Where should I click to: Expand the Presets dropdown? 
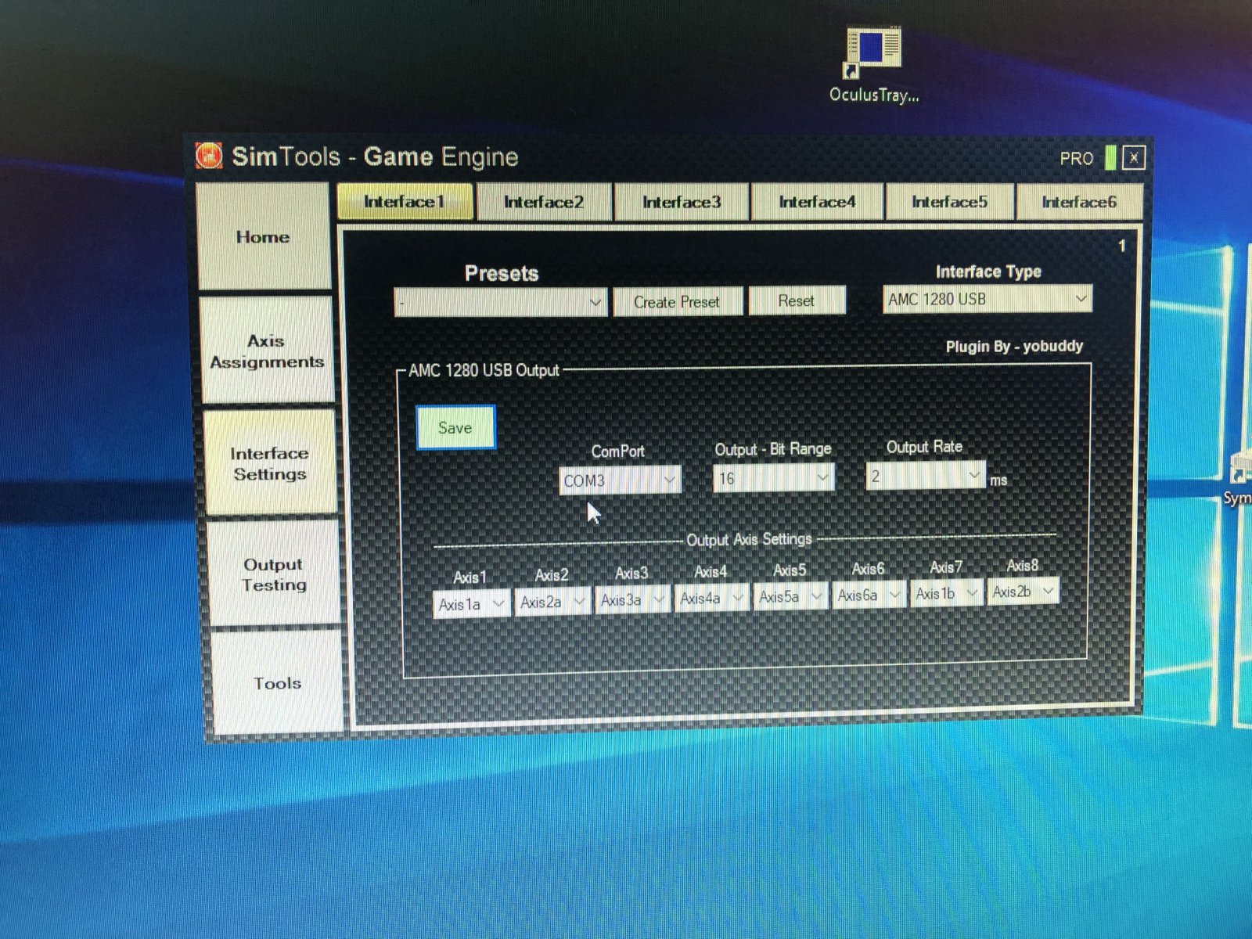501,303
